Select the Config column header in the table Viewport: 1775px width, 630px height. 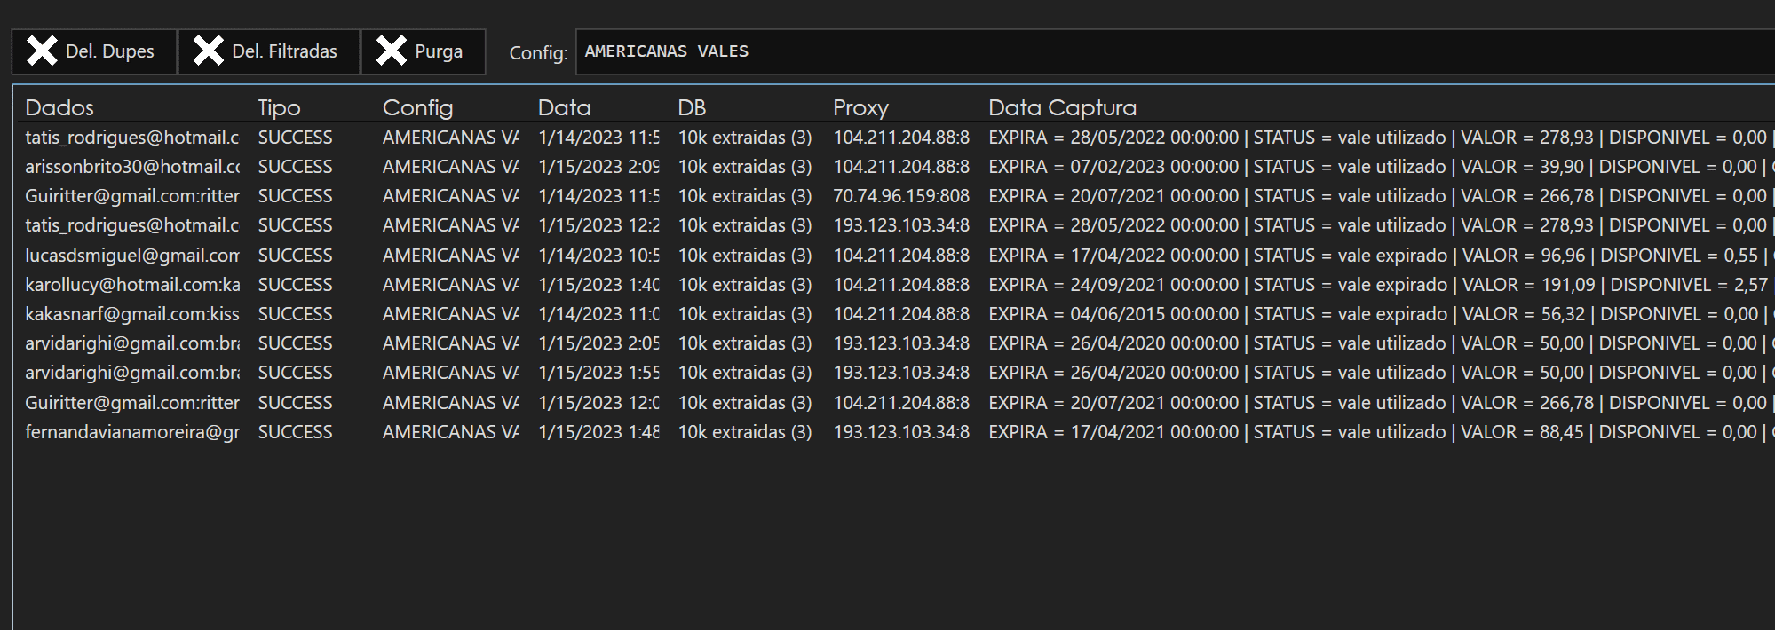tap(417, 107)
